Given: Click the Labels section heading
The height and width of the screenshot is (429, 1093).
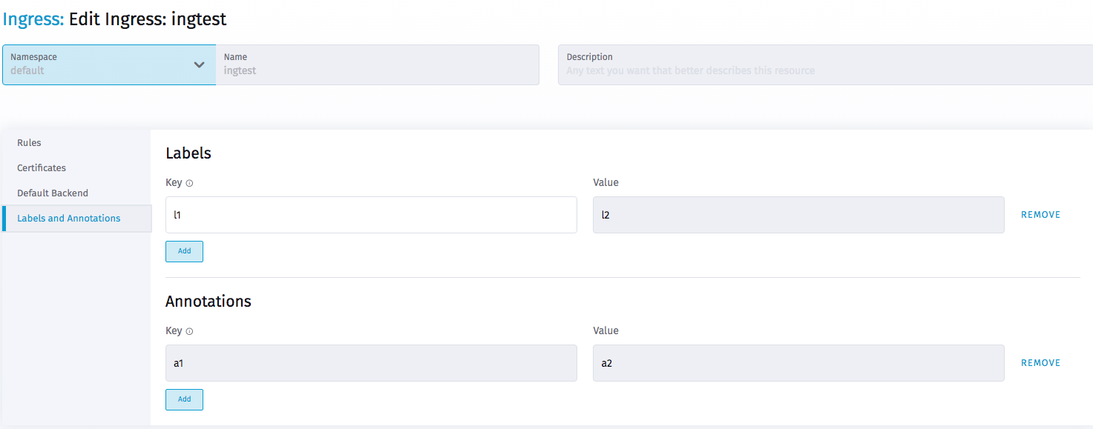Looking at the screenshot, I should pyautogui.click(x=188, y=153).
